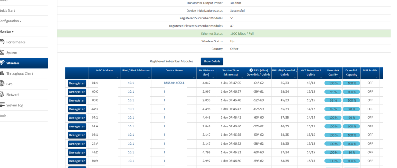Click the 93 % downlink quality bar
397x168 pixels.
tap(333, 92)
